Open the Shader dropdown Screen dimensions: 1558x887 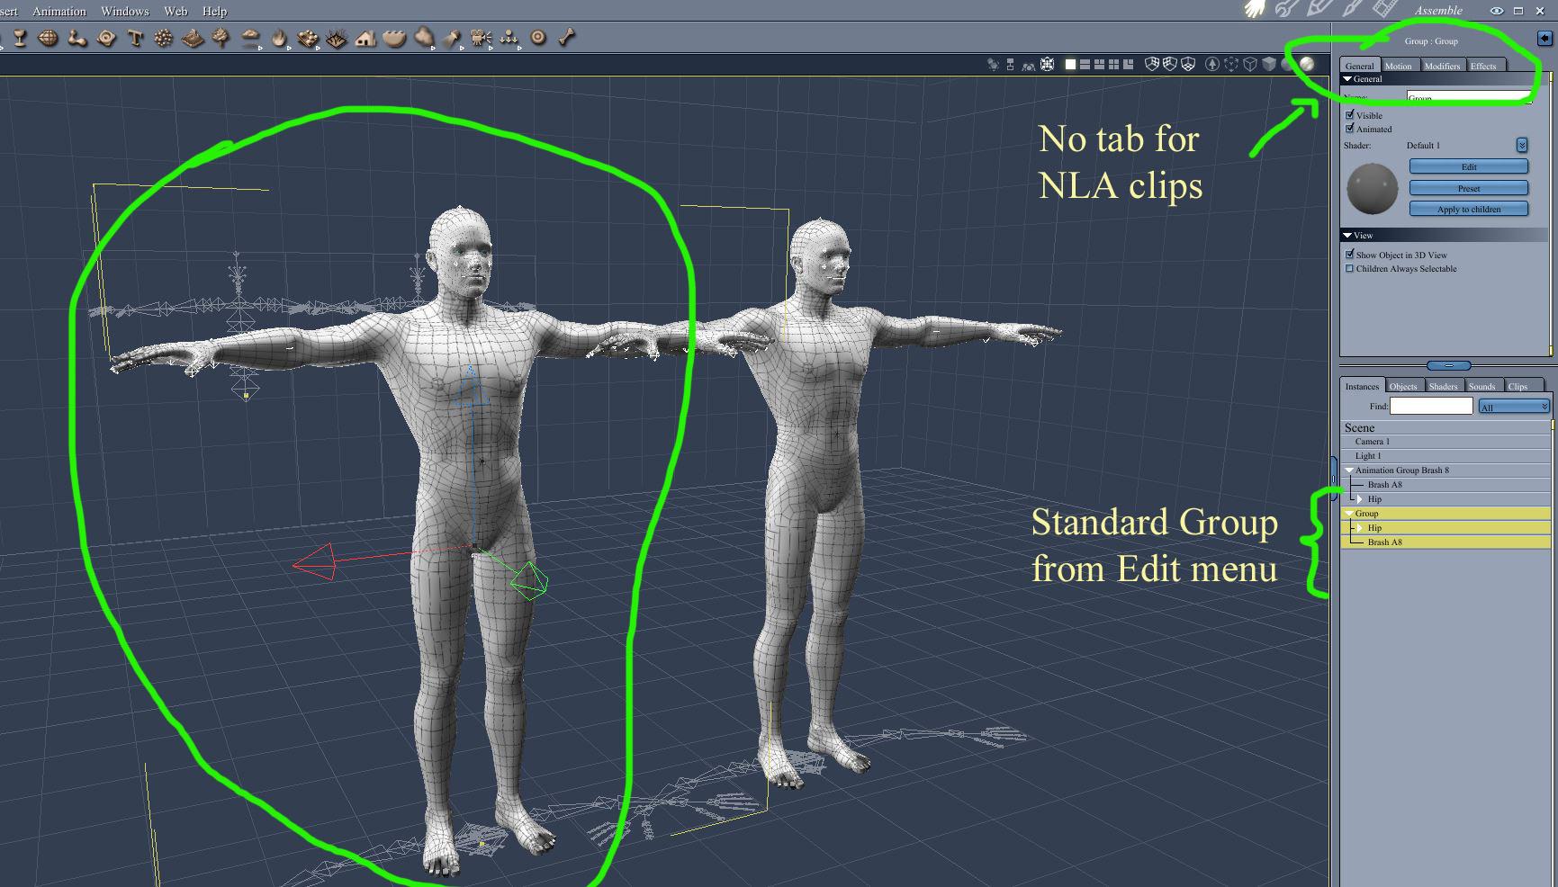[1521, 145]
